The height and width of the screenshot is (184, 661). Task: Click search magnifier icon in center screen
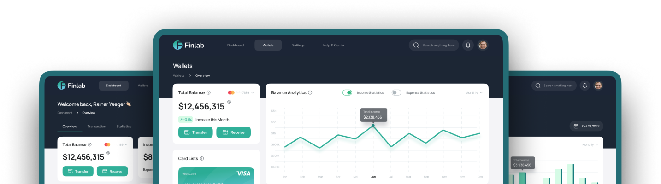click(416, 45)
